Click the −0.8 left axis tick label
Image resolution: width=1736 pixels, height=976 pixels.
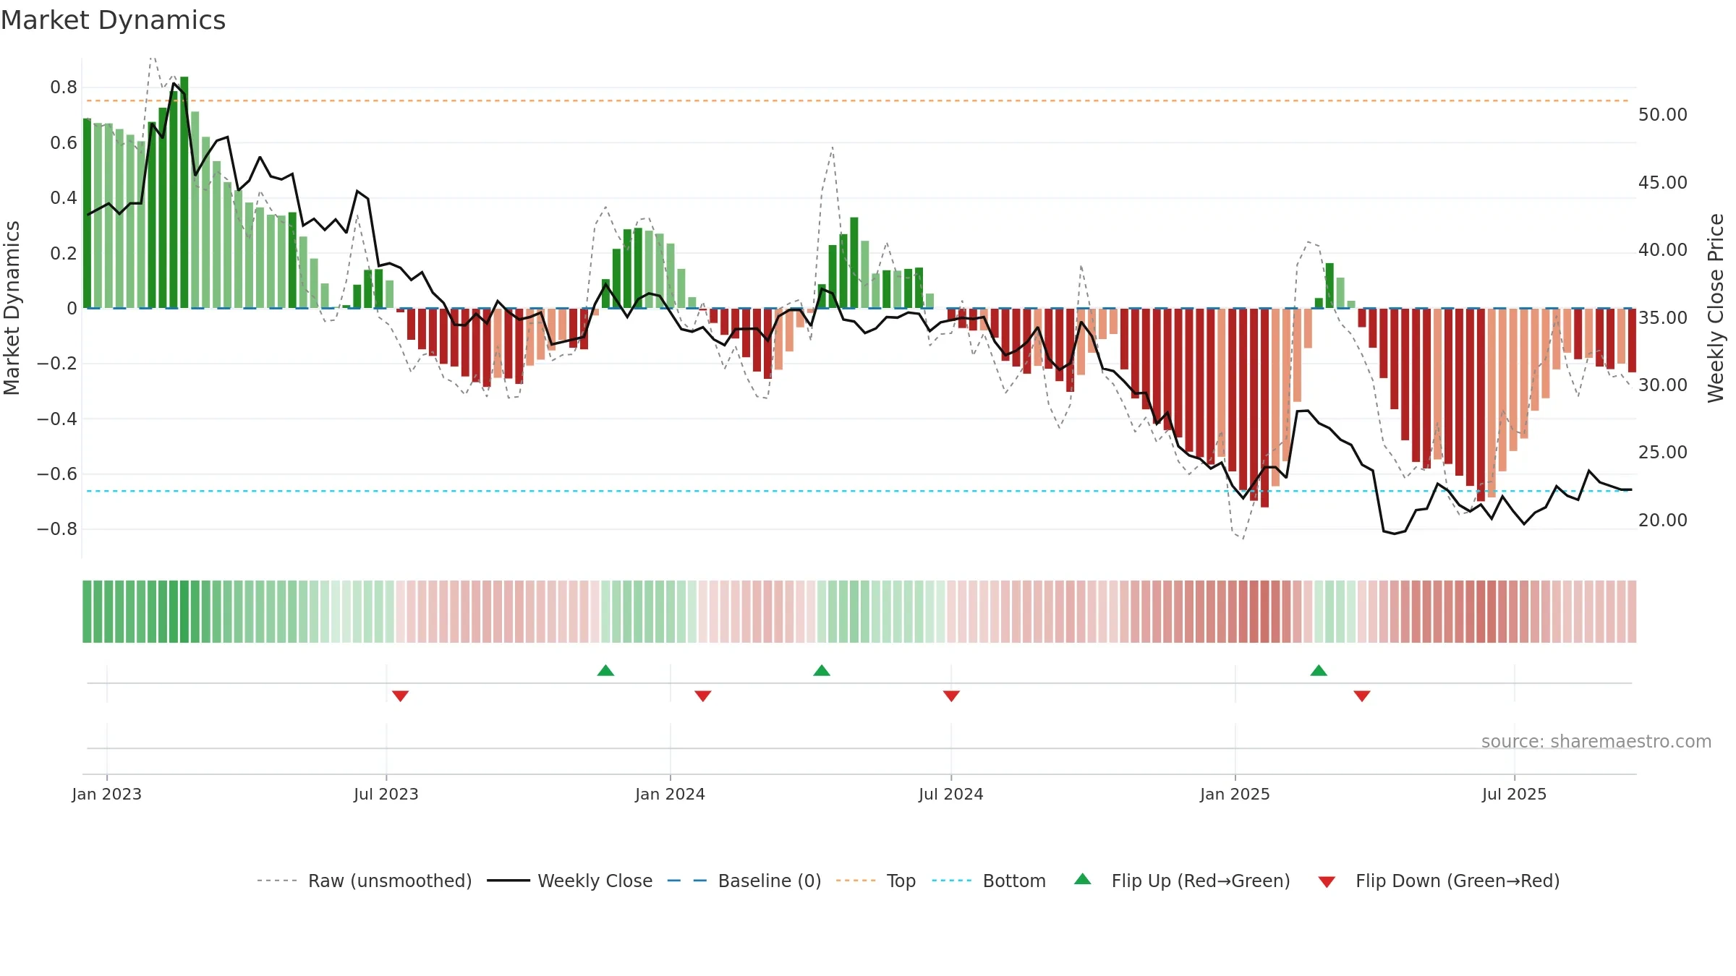pyautogui.click(x=57, y=529)
